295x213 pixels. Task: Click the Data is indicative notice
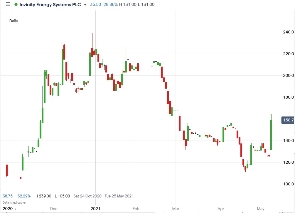(x=14, y=202)
